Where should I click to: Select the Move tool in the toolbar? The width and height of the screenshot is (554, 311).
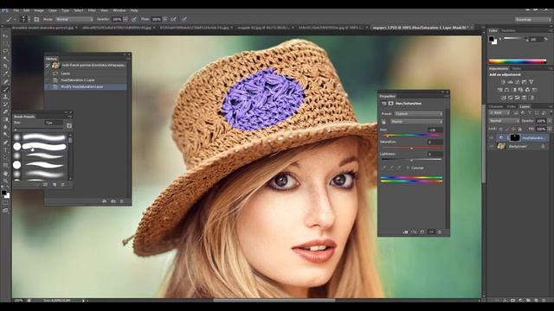coord(5,36)
